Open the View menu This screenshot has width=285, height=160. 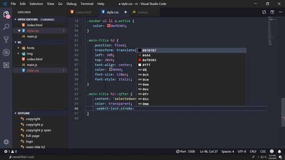(50, 4)
